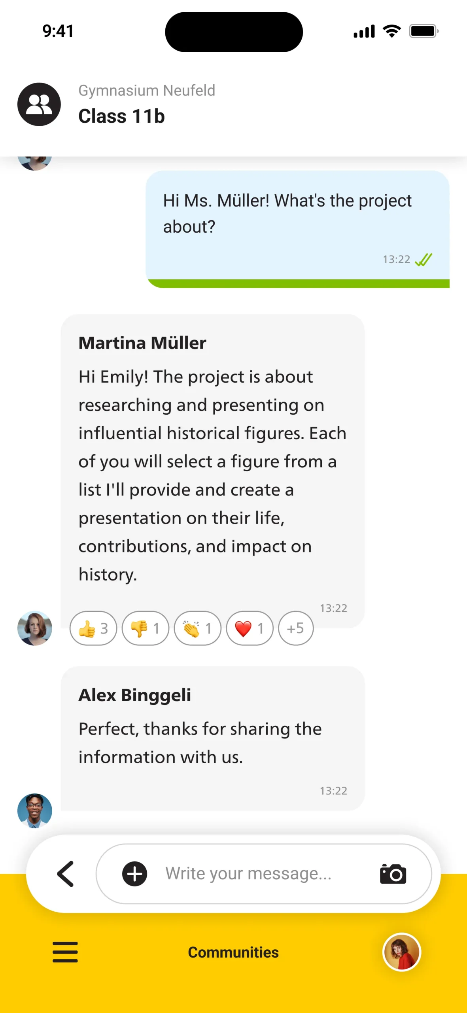Tap the Alex Binggeli sender name

tap(135, 695)
